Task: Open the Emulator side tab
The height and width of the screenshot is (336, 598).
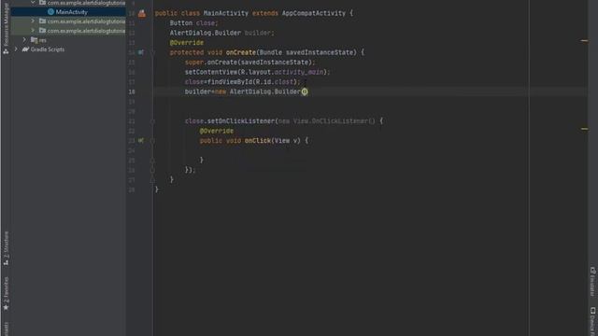Action: point(592,281)
